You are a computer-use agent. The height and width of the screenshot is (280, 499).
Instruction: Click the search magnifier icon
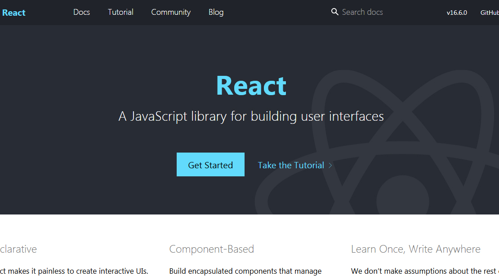tap(335, 12)
